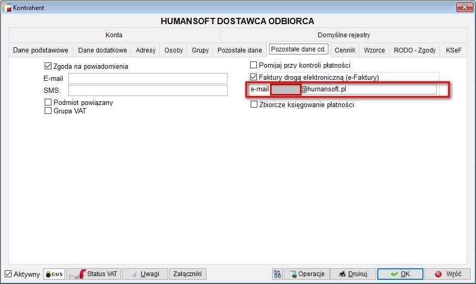The width and height of the screenshot is (476, 284).
Task: Open the Operacje menu button
Action: 306,274
